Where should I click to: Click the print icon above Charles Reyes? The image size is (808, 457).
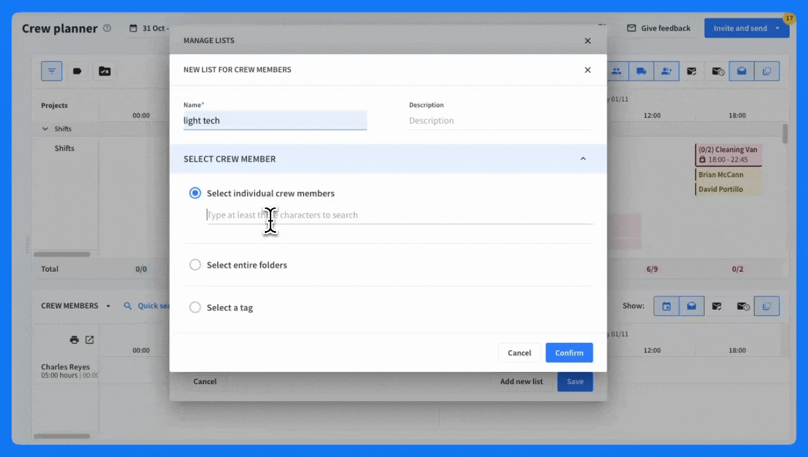pyautogui.click(x=74, y=340)
